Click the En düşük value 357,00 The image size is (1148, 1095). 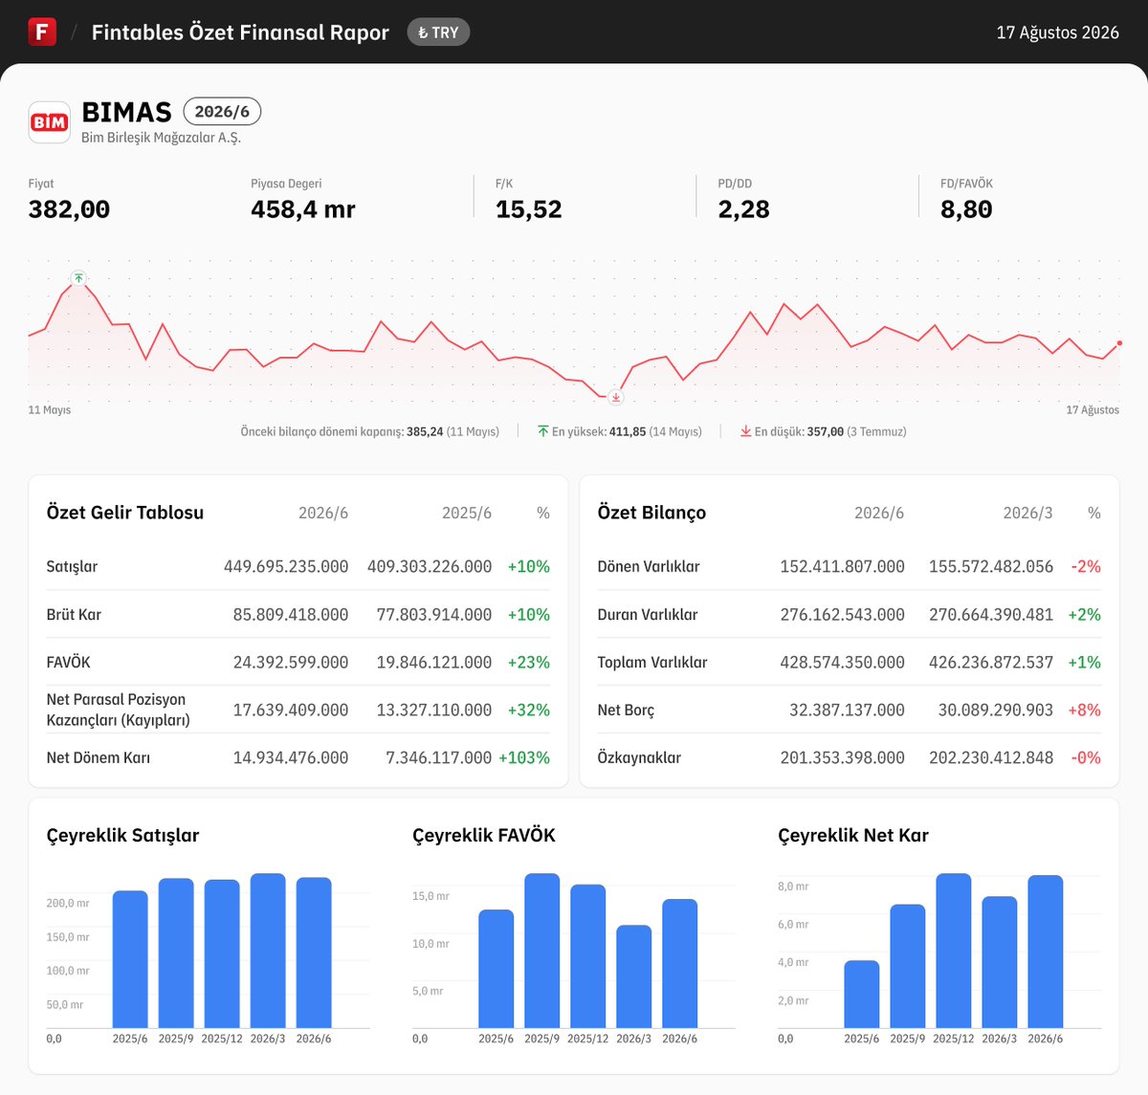click(x=826, y=432)
